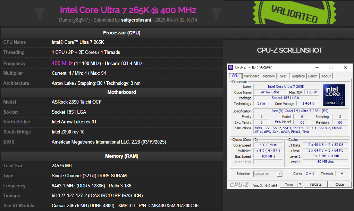
Task: Click the Bus Speed field showing 100 MHz
Action: pyautogui.click(x=268, y=156)
